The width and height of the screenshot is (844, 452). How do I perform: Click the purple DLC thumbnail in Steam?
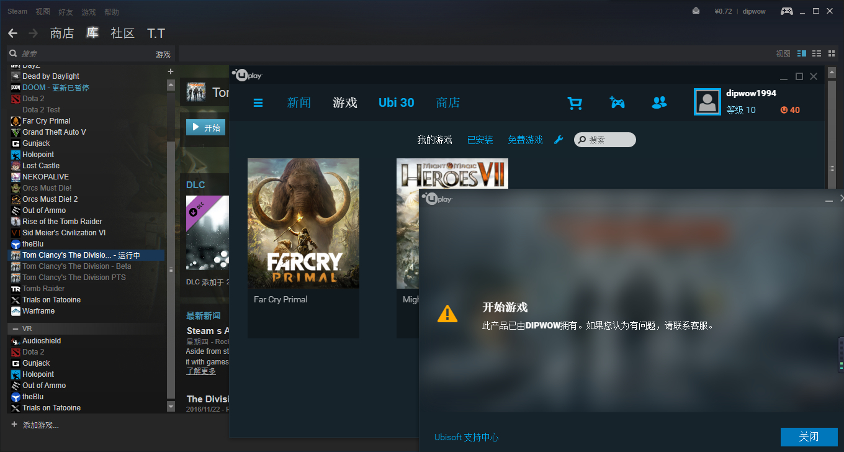click(x=207, y=233)
